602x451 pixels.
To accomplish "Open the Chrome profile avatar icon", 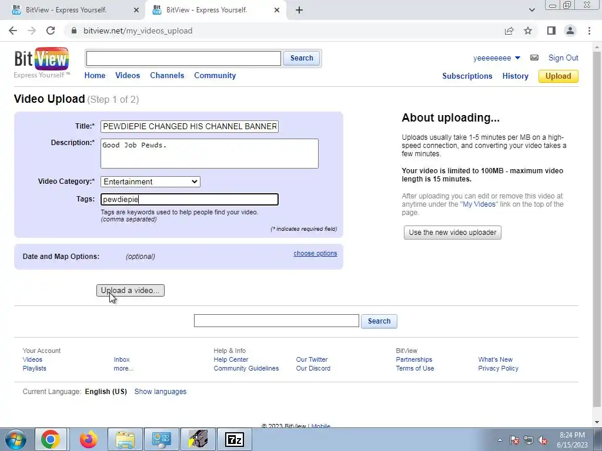I will coord(570,31).
